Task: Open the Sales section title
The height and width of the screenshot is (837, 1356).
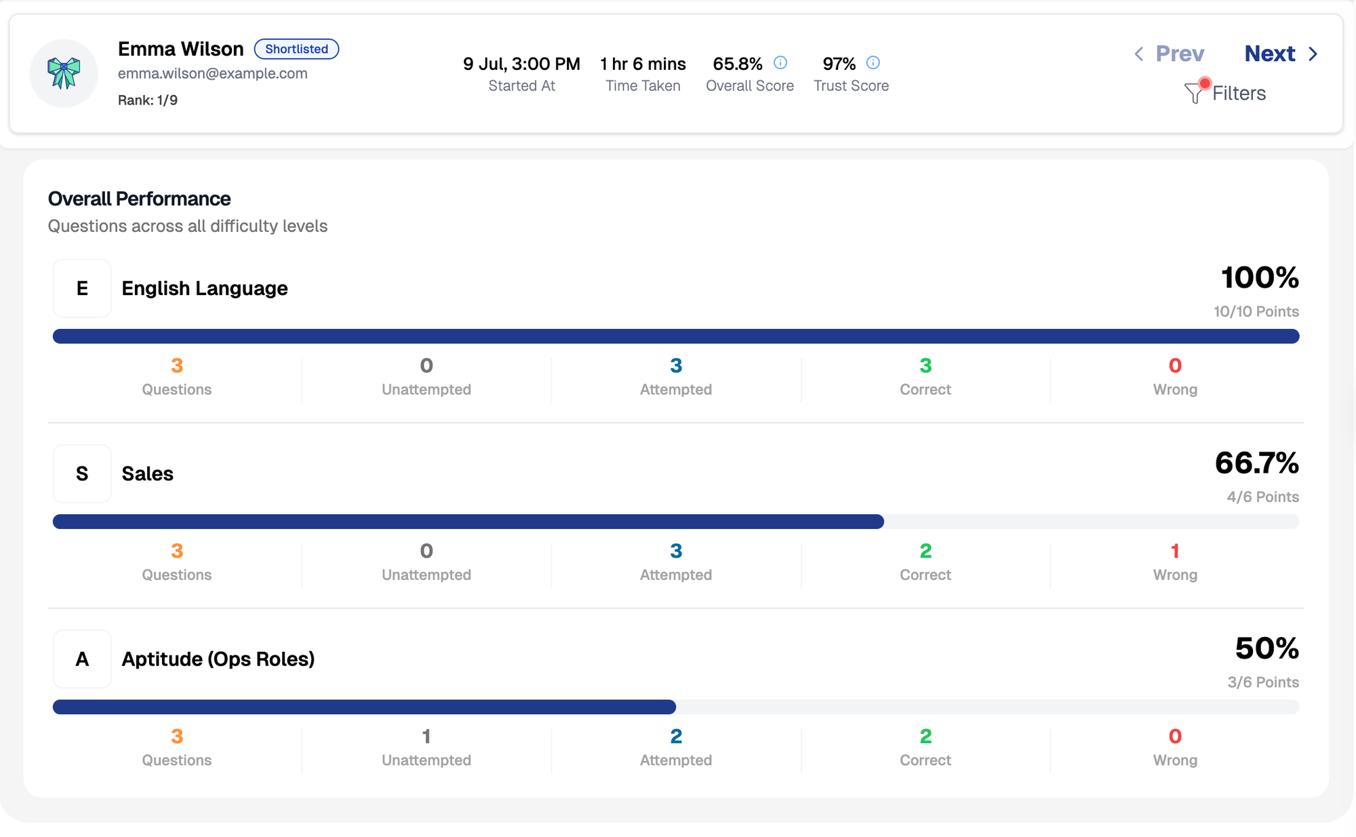Action: point(147,473)
